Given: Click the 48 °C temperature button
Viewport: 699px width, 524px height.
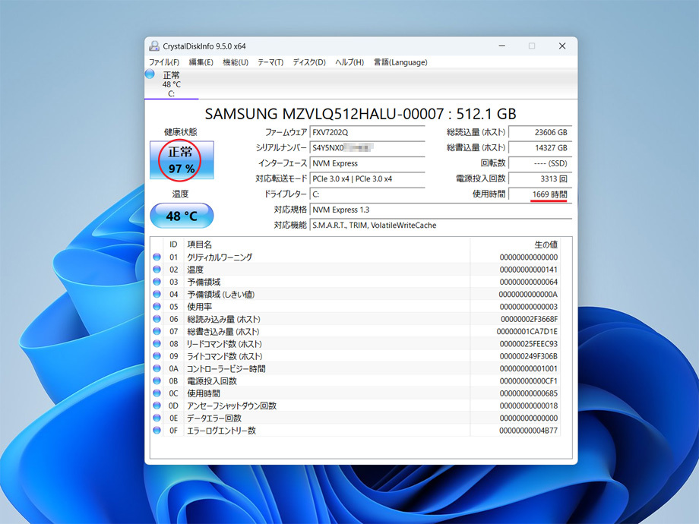Looking at the screenshot, I should coord(182,216).
